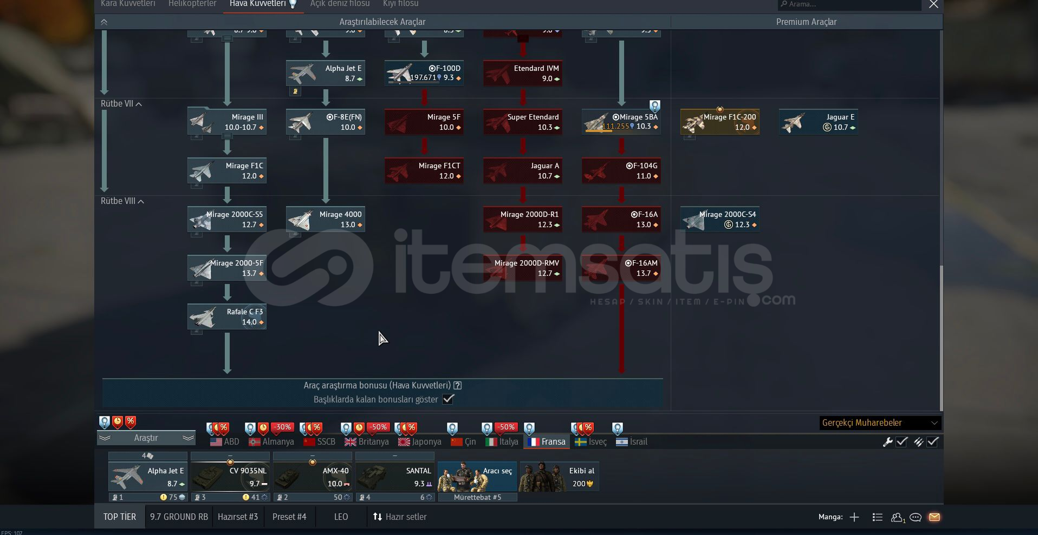1038x535 pixels.
Task: Select İsrail nation tab
Action: (x=632, y=441)
